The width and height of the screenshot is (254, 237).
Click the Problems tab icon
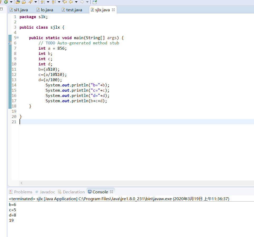[x=11, y=192]
